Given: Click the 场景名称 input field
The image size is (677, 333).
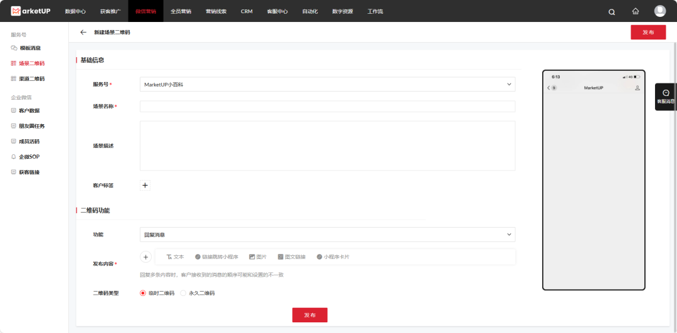Looking at the screenshot, I should [x=327, y=107].
